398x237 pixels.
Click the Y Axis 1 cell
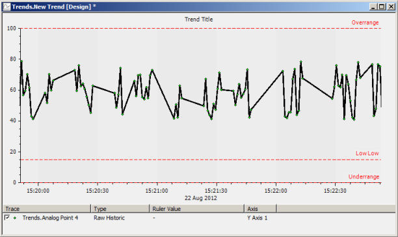pyautogui.click(x=257, y=218)
